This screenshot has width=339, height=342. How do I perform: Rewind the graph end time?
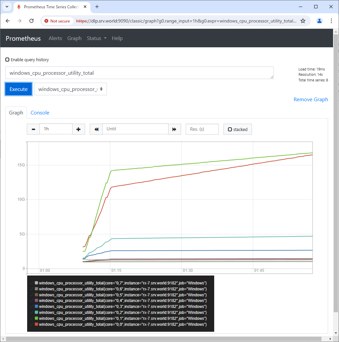pyautogui.click(x=96, y=129)
